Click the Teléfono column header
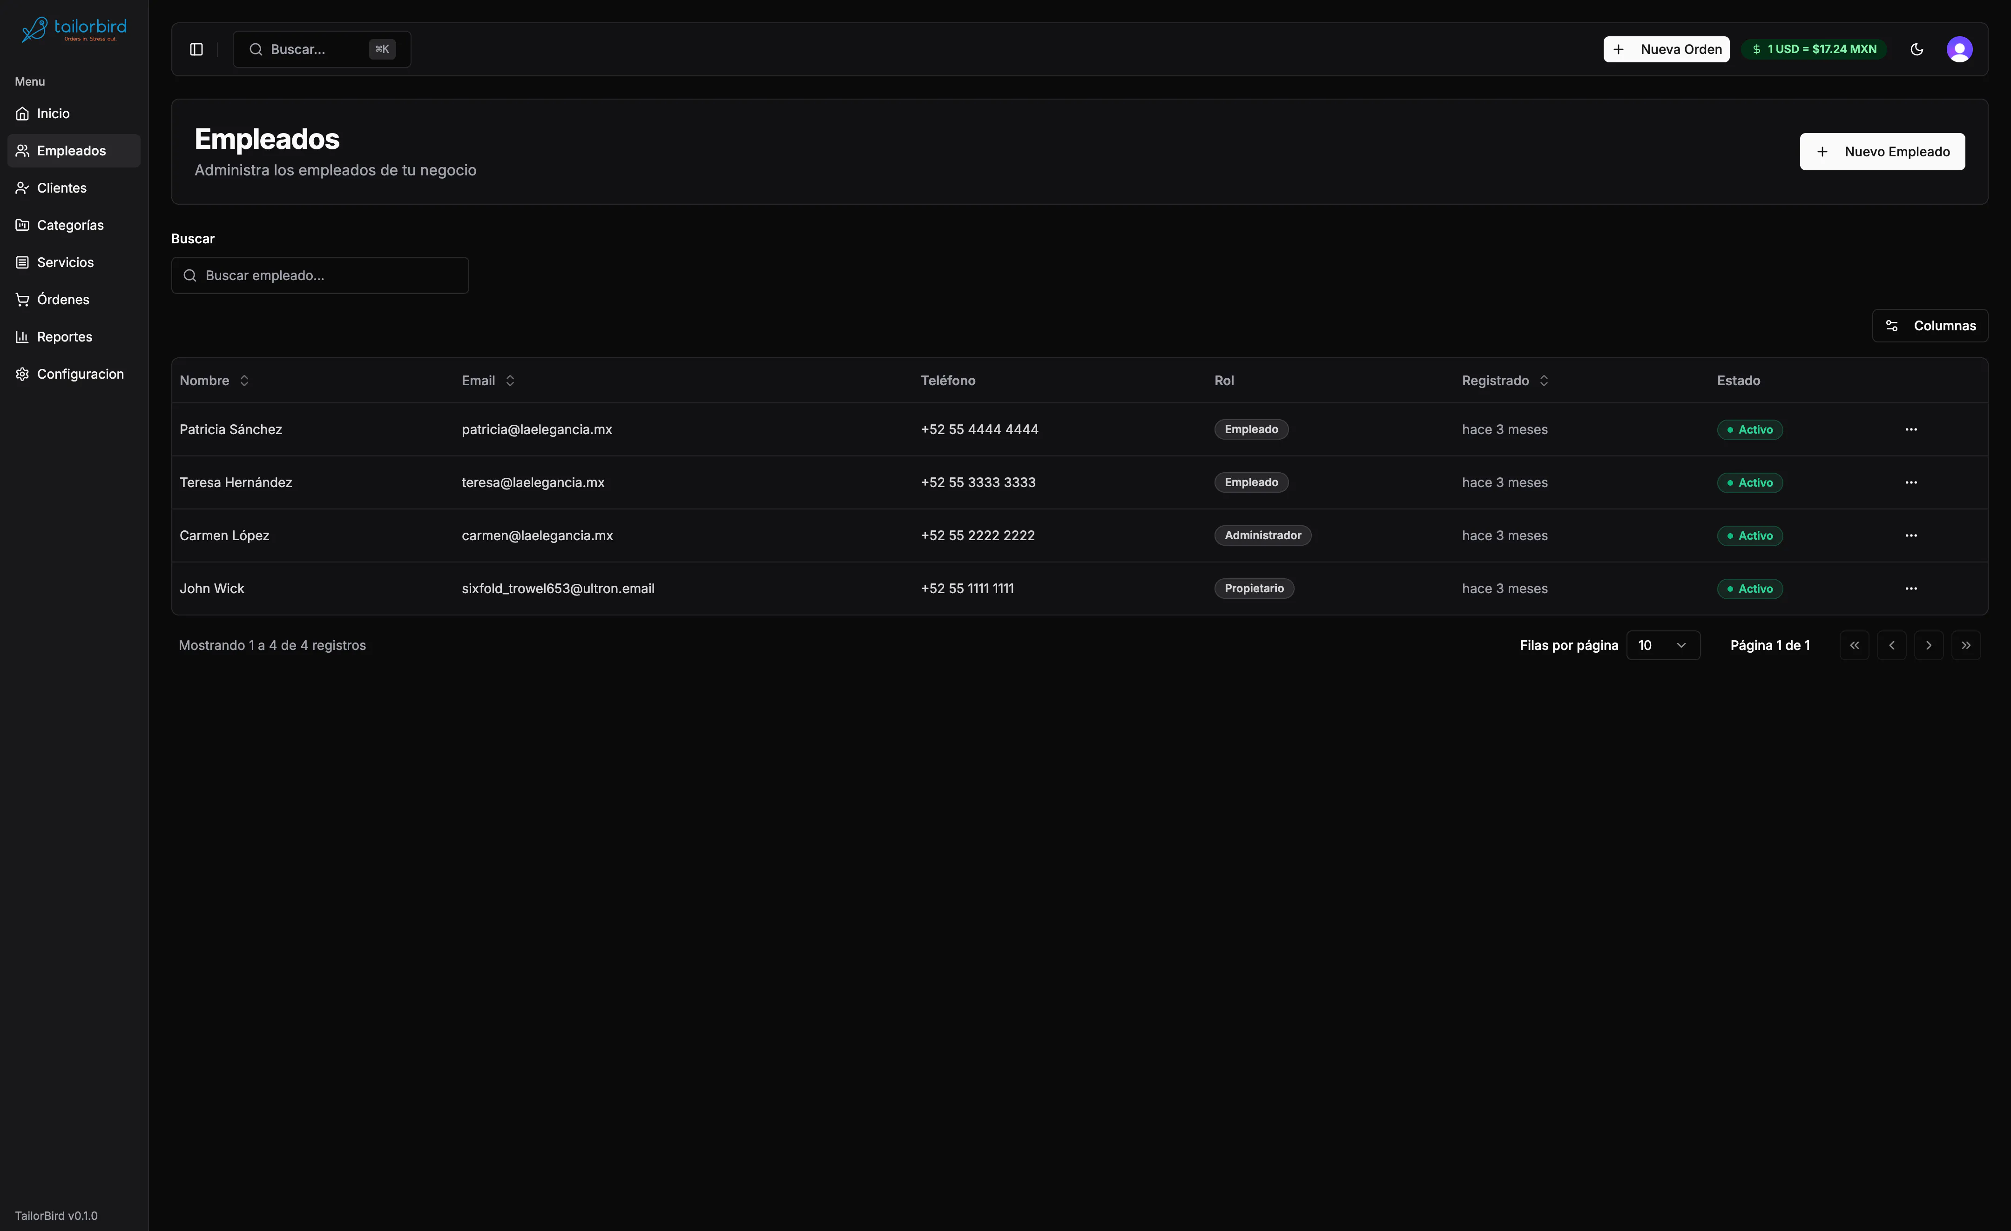This screenshot has height=1231, width=2011. (948, 380)
